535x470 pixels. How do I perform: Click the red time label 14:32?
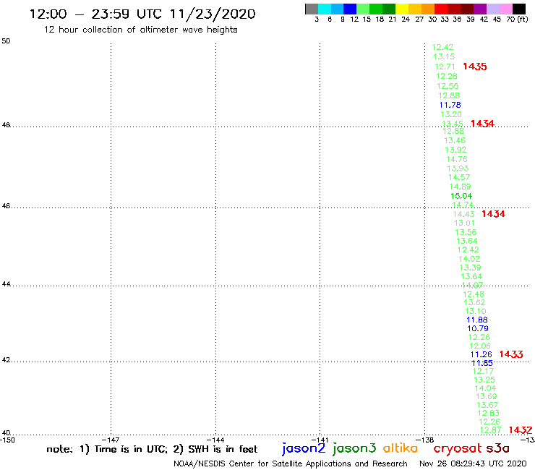pos(521,430)
